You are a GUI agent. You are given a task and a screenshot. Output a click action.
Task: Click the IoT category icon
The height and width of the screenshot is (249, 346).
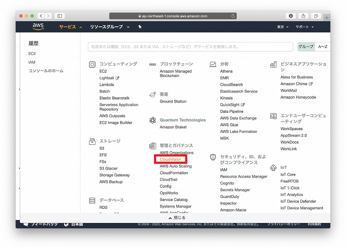[273, 168]
